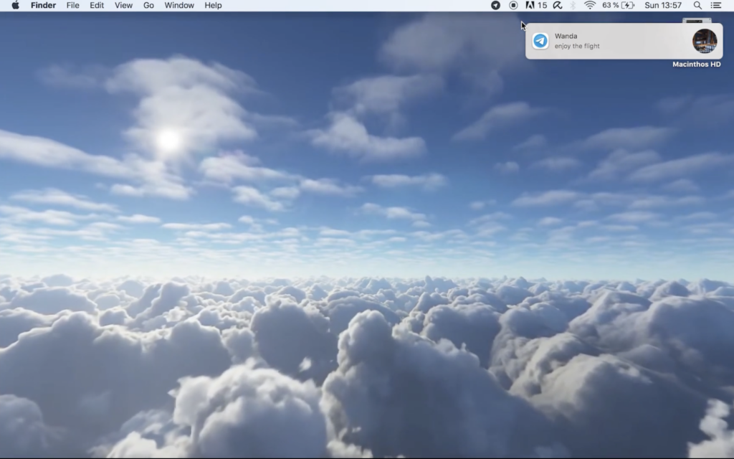Click the Sun 13:57 clock
Viewport: 734px width, 459px height.
tap(663, 5)
